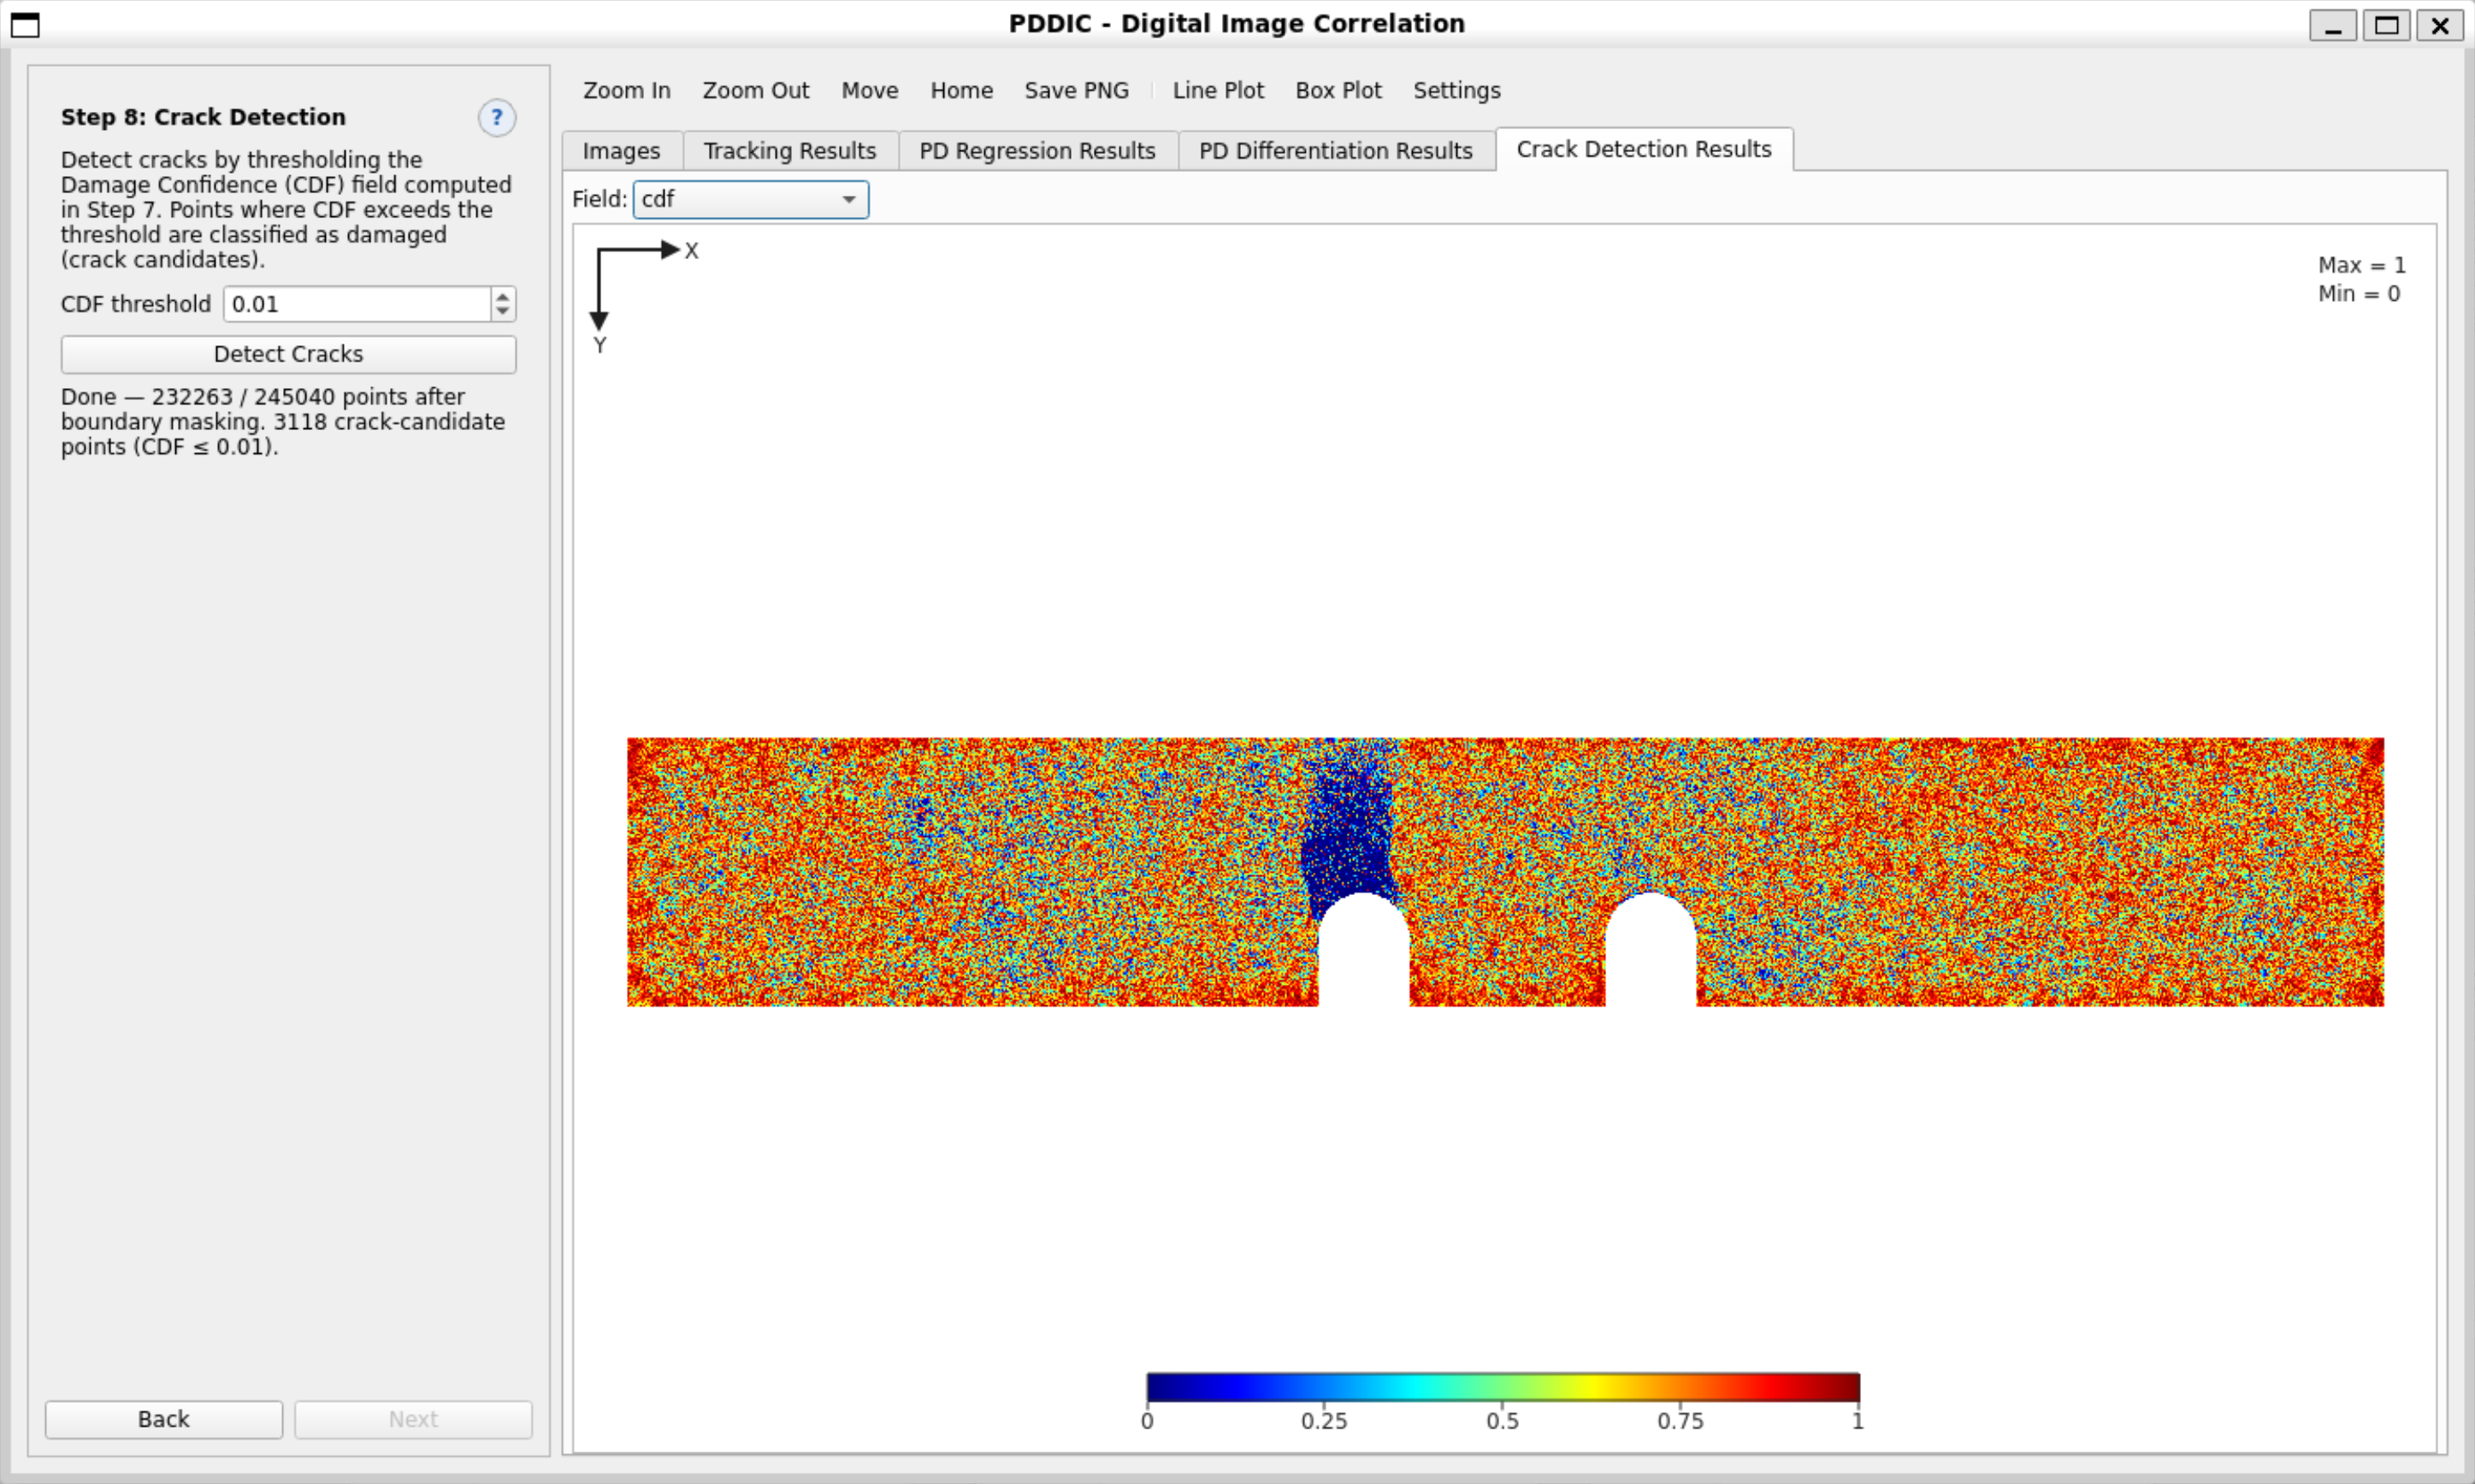Activate the Zoom In tool
This screenshot has width=2475, height=1484.
[x=626, y=91]
